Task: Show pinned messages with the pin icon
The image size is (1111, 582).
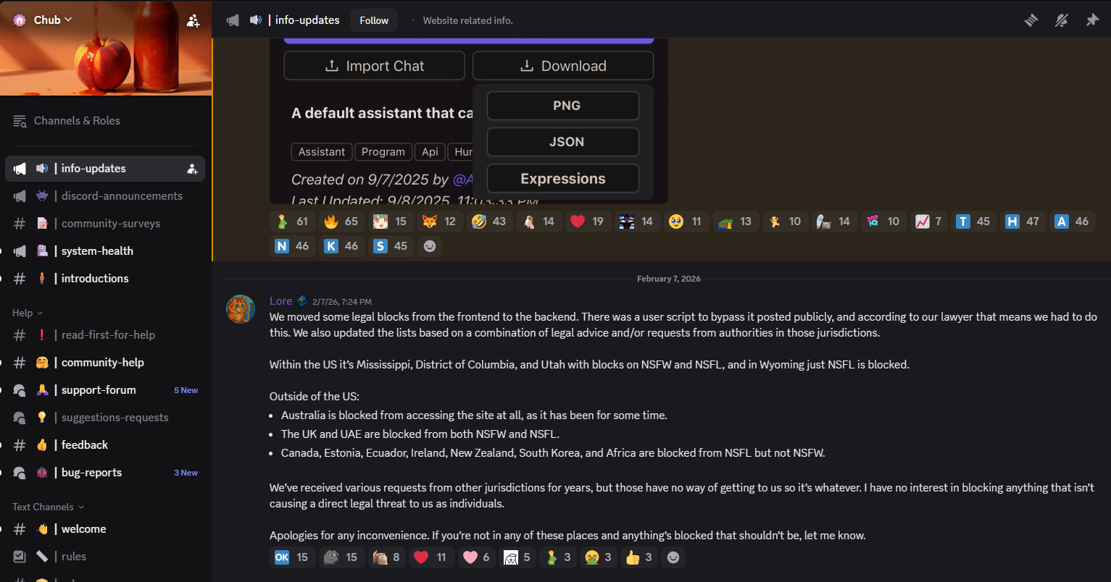Action: click(1091, 20)
